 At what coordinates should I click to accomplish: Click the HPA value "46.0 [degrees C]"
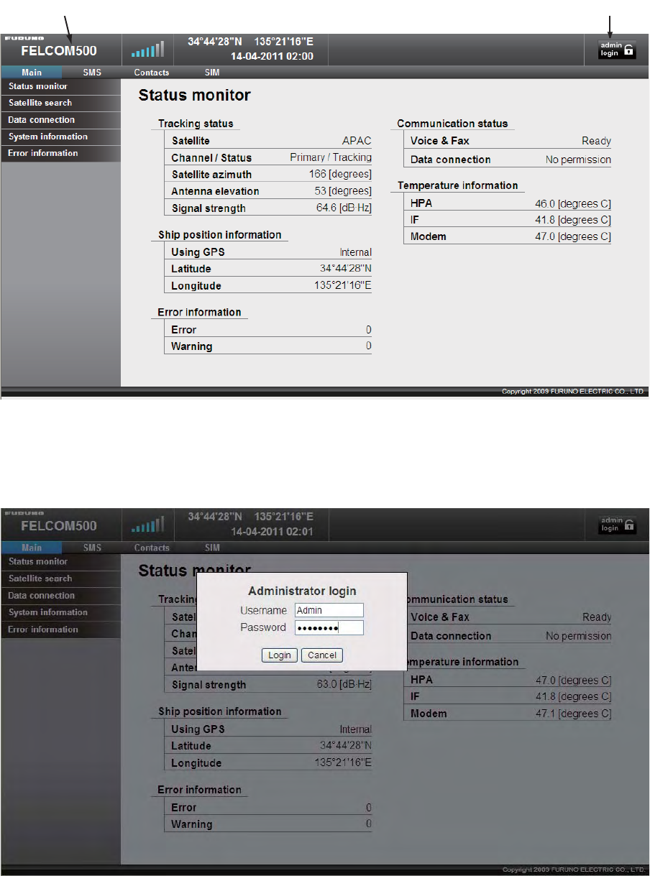point(573,203)
